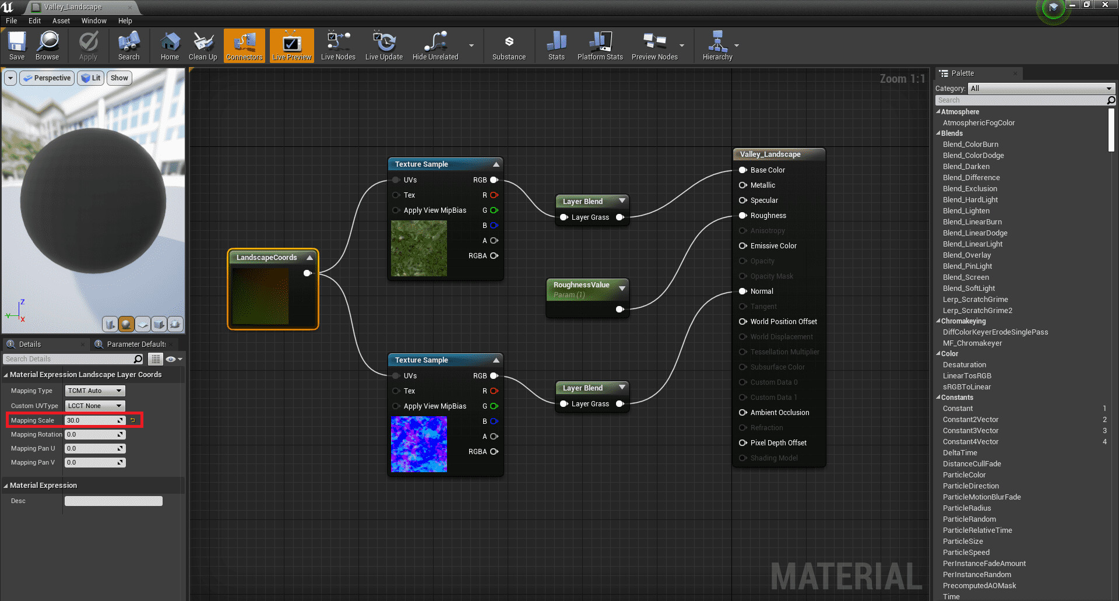Open the Content Browser with Browse icon

tap(47, 45)
